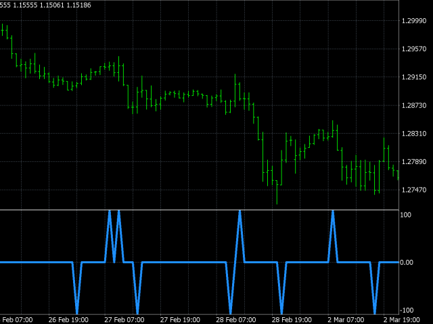Select the 27 Feb 07:00 time label
This screenshot has height=324, width=433.
[x=124, y=320]
